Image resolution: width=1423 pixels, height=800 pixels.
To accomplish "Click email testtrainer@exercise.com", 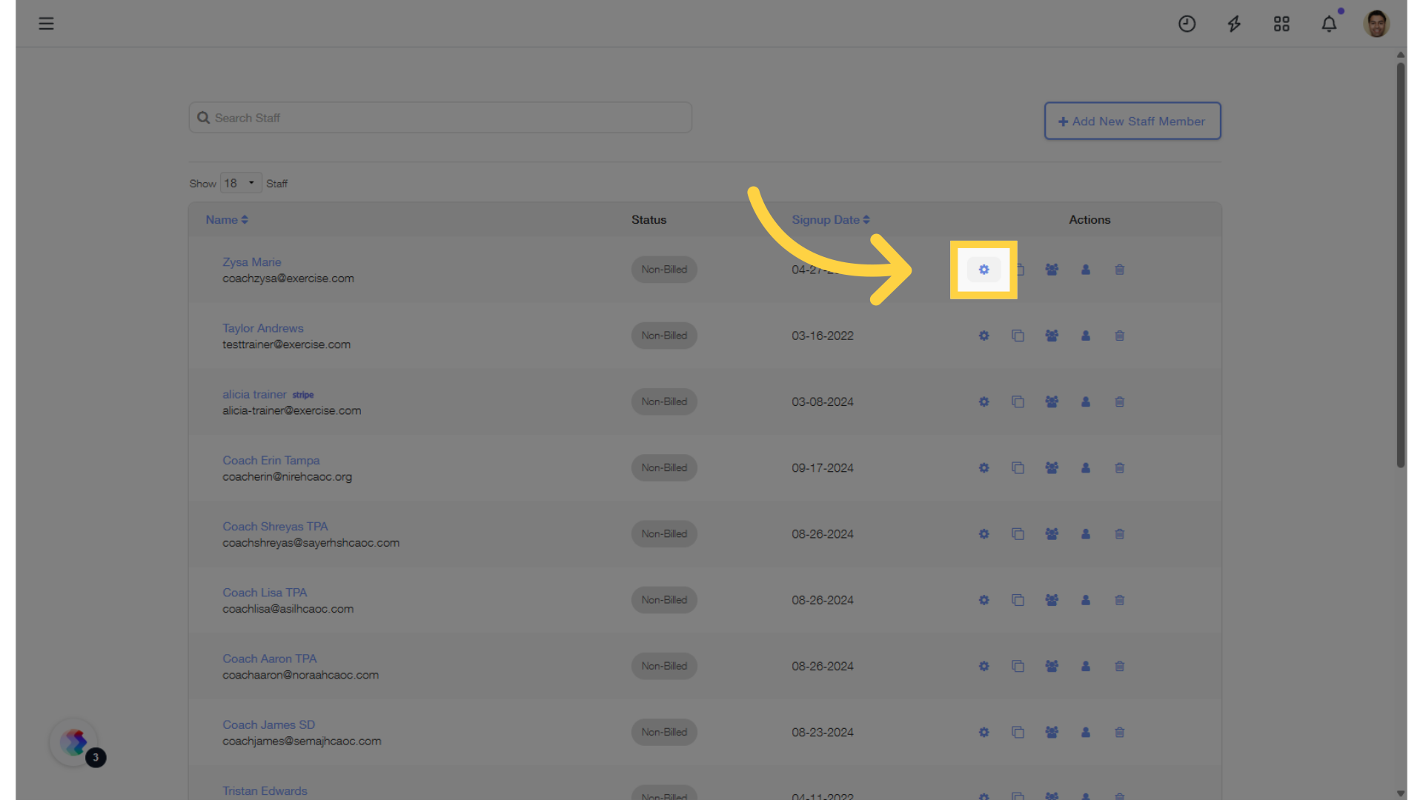I will (287, 344).
